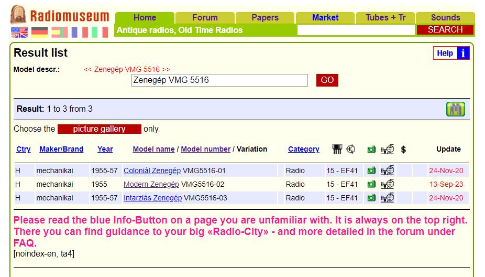The image size is (485, 277).
Task: Open the Forum tab
Action: (205, 17)
